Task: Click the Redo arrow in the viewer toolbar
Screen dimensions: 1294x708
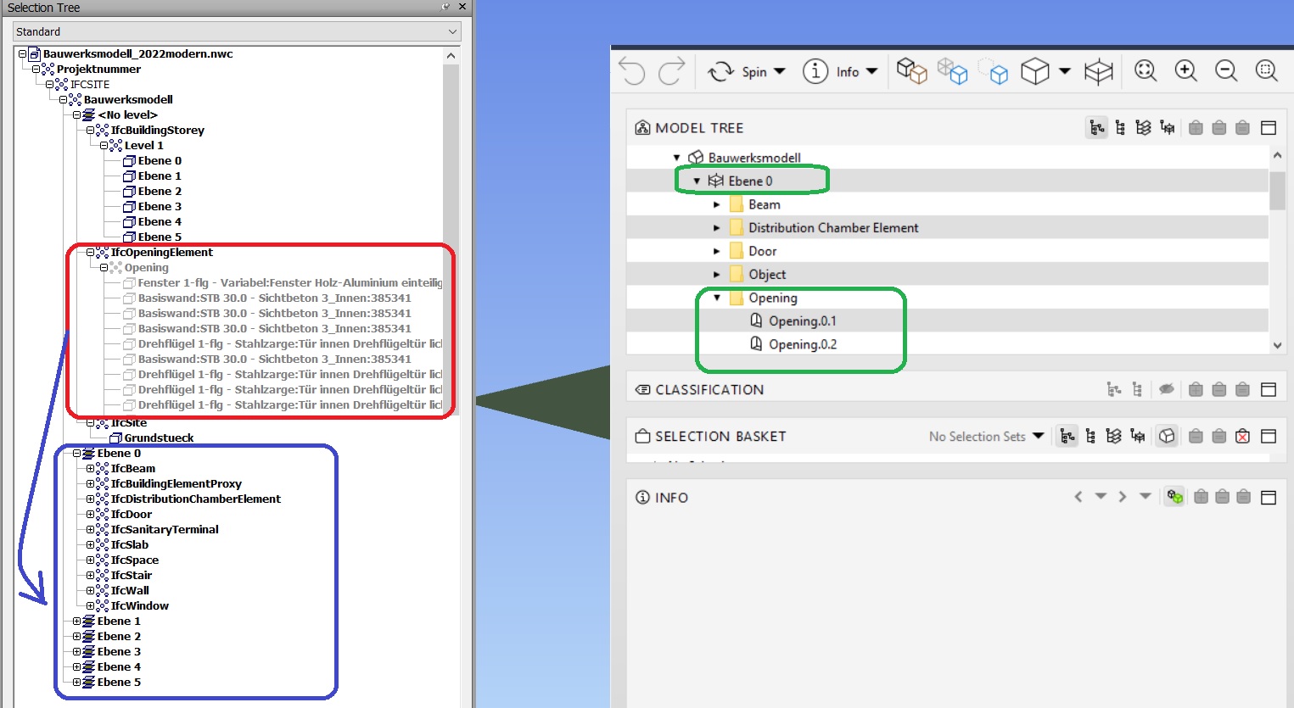Action: 673,71
